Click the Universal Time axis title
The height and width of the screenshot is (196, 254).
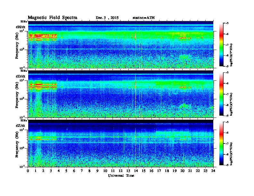coord(121,176)
